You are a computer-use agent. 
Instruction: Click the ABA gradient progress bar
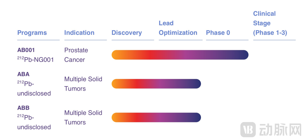coord(156,84)
